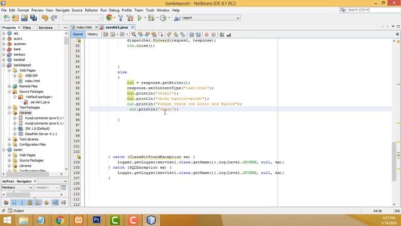Click the Source view button
Viewport: 401px width, 226px height.
pyautogui.click(x=78, y=34)
